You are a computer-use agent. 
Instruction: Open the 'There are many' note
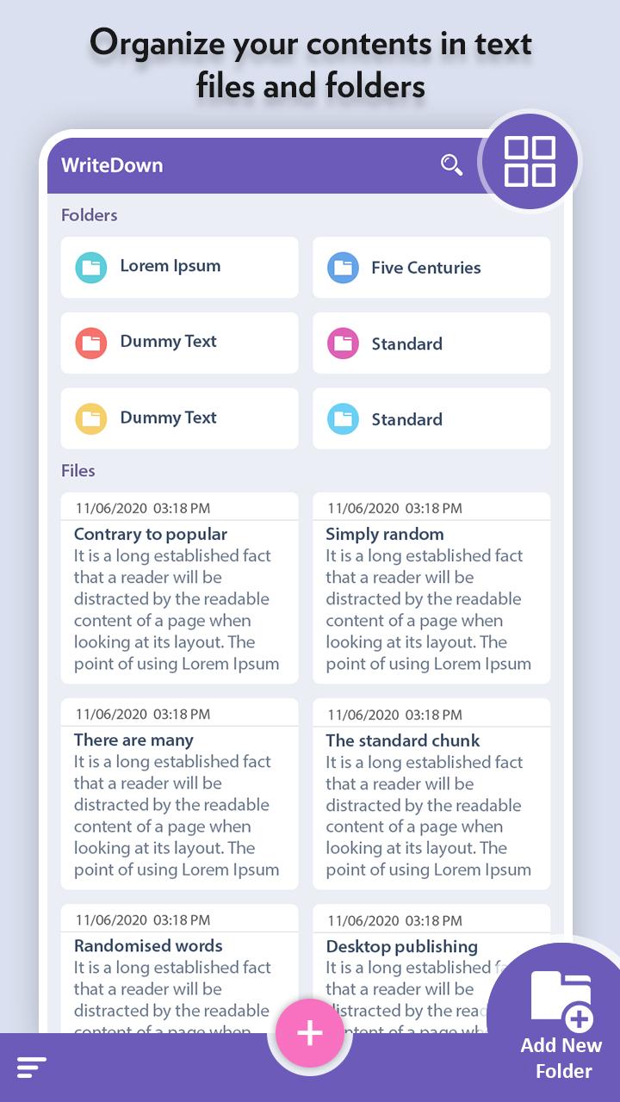click(x=179, y=794)
